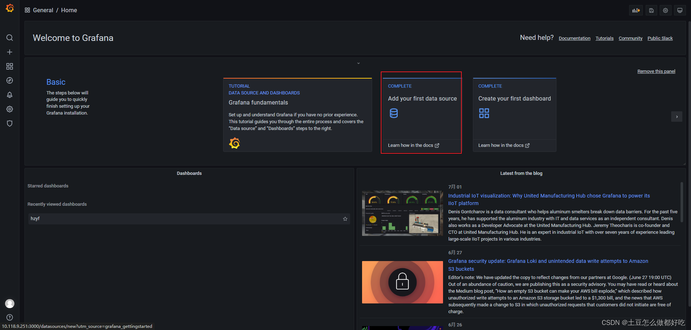Open the Public Slack link

tap(660, 38)
